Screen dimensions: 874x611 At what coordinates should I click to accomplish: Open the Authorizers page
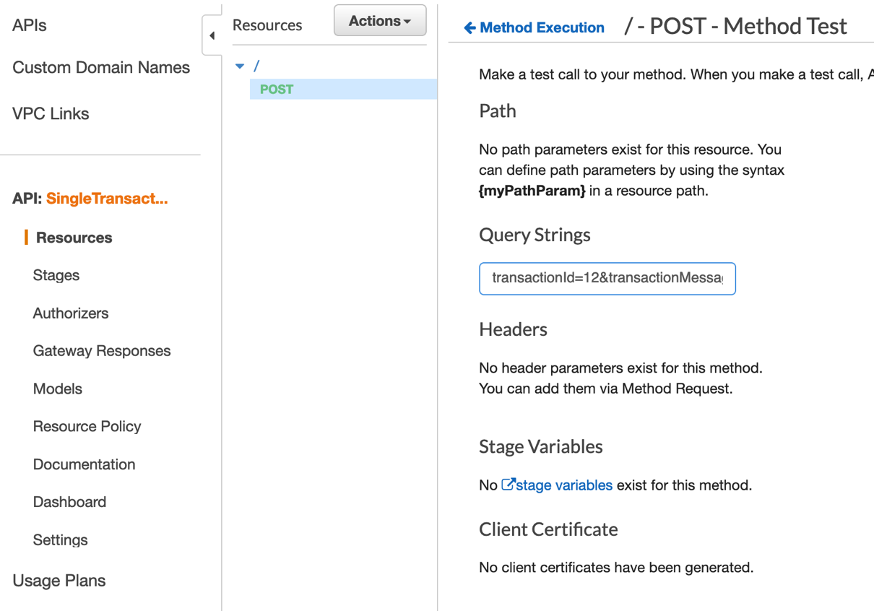coord(71,313)
